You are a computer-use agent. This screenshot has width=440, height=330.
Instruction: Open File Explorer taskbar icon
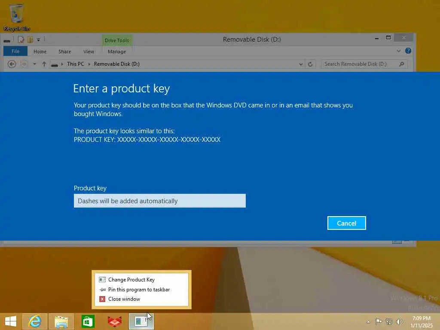tap(61, 321)
